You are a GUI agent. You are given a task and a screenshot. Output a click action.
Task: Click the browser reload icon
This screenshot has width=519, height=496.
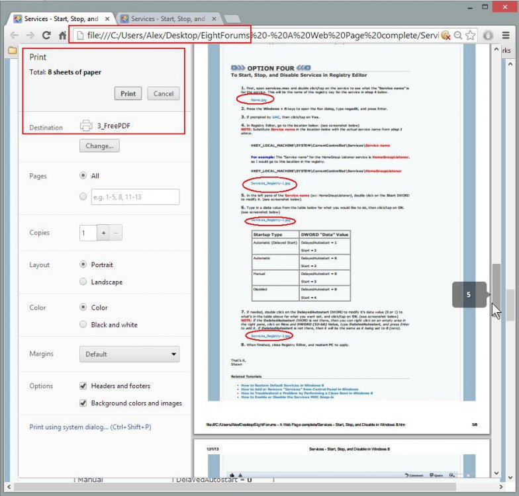click(46, 36)
